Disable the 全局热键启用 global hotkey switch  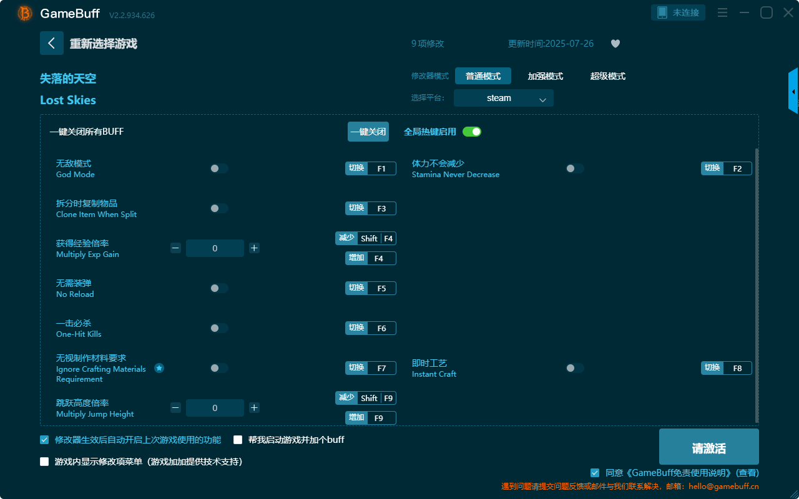[472, 132]
